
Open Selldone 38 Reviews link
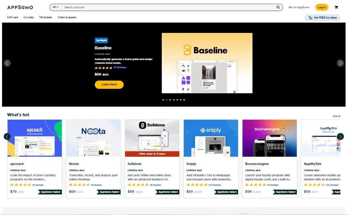point(155,185)
